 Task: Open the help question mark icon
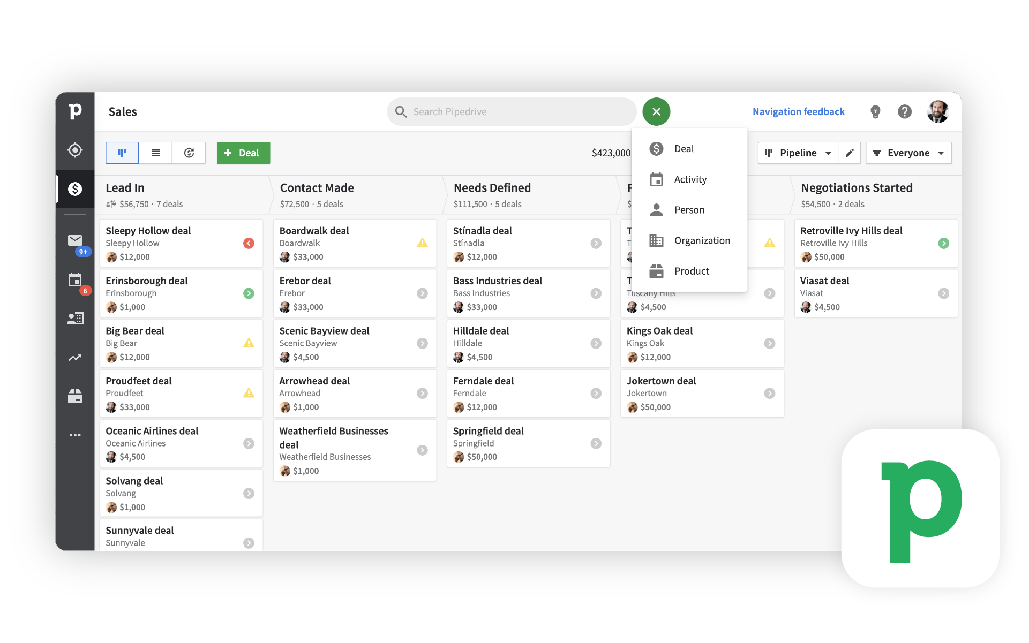point(905,111)
